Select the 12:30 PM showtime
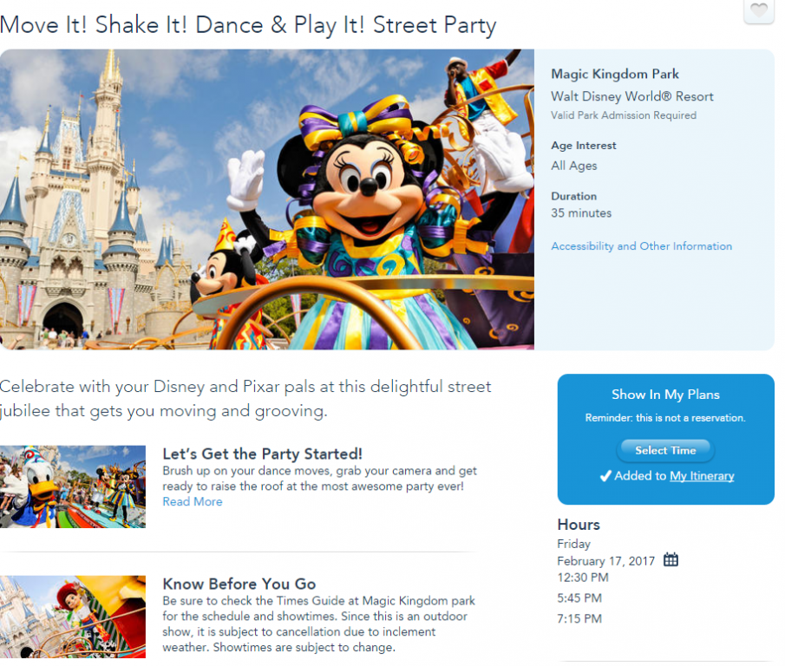The height and width of the screenshot is (666, 785). (x=582, y=578)
